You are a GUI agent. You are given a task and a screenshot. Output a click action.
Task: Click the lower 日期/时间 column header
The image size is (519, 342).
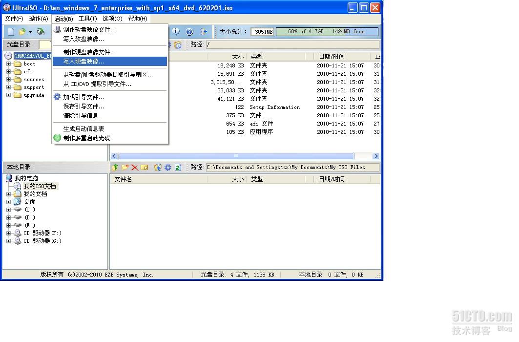point(342,179)
